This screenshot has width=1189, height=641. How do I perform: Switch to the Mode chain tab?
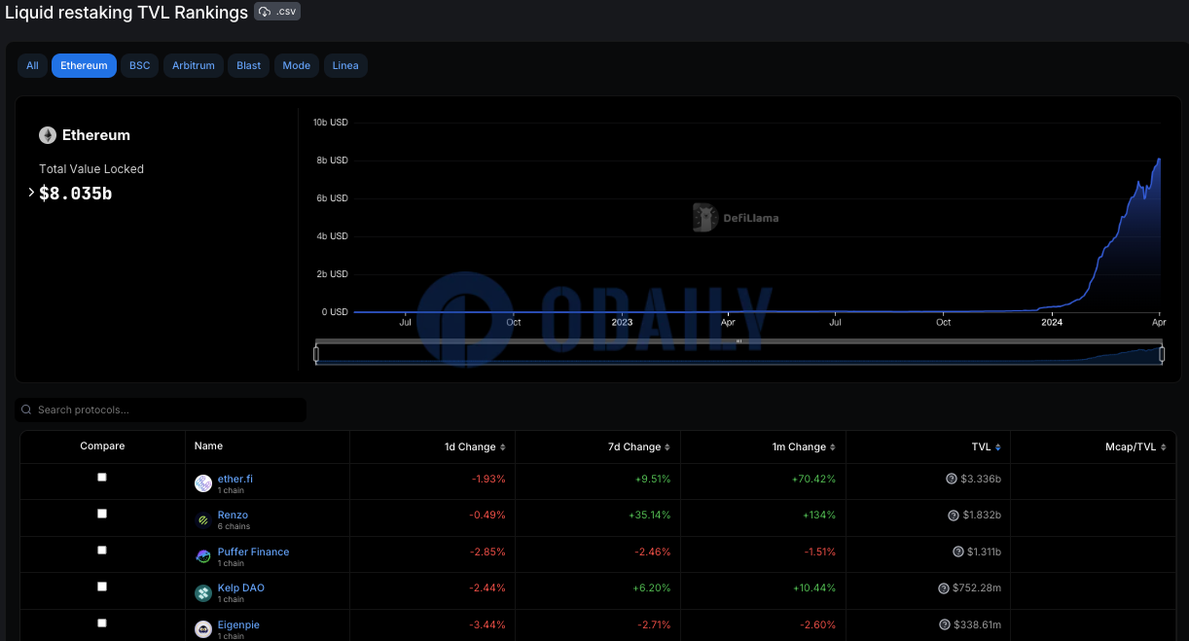[297, 65]
